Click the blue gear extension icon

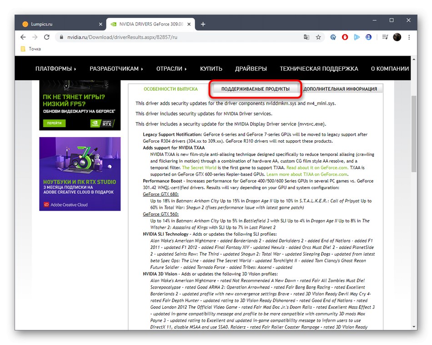333,37
